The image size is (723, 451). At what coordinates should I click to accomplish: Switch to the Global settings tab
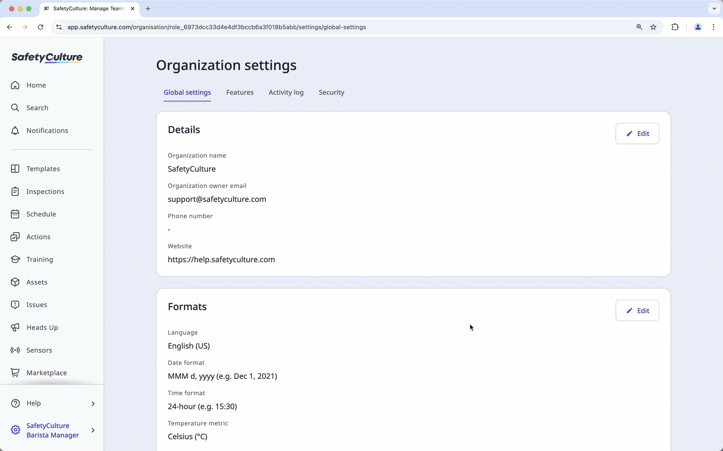click(187, 92)
